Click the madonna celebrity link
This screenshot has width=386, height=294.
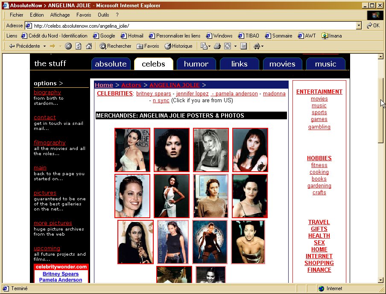coord(274,94)
